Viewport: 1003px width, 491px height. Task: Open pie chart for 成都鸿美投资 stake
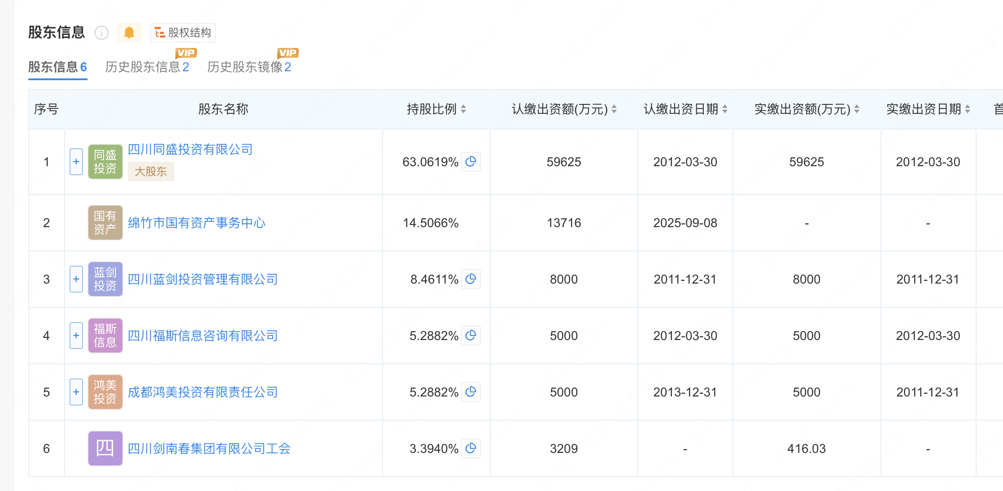[x=471, y=392]
